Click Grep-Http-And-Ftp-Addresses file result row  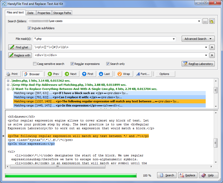click(68, 85)
